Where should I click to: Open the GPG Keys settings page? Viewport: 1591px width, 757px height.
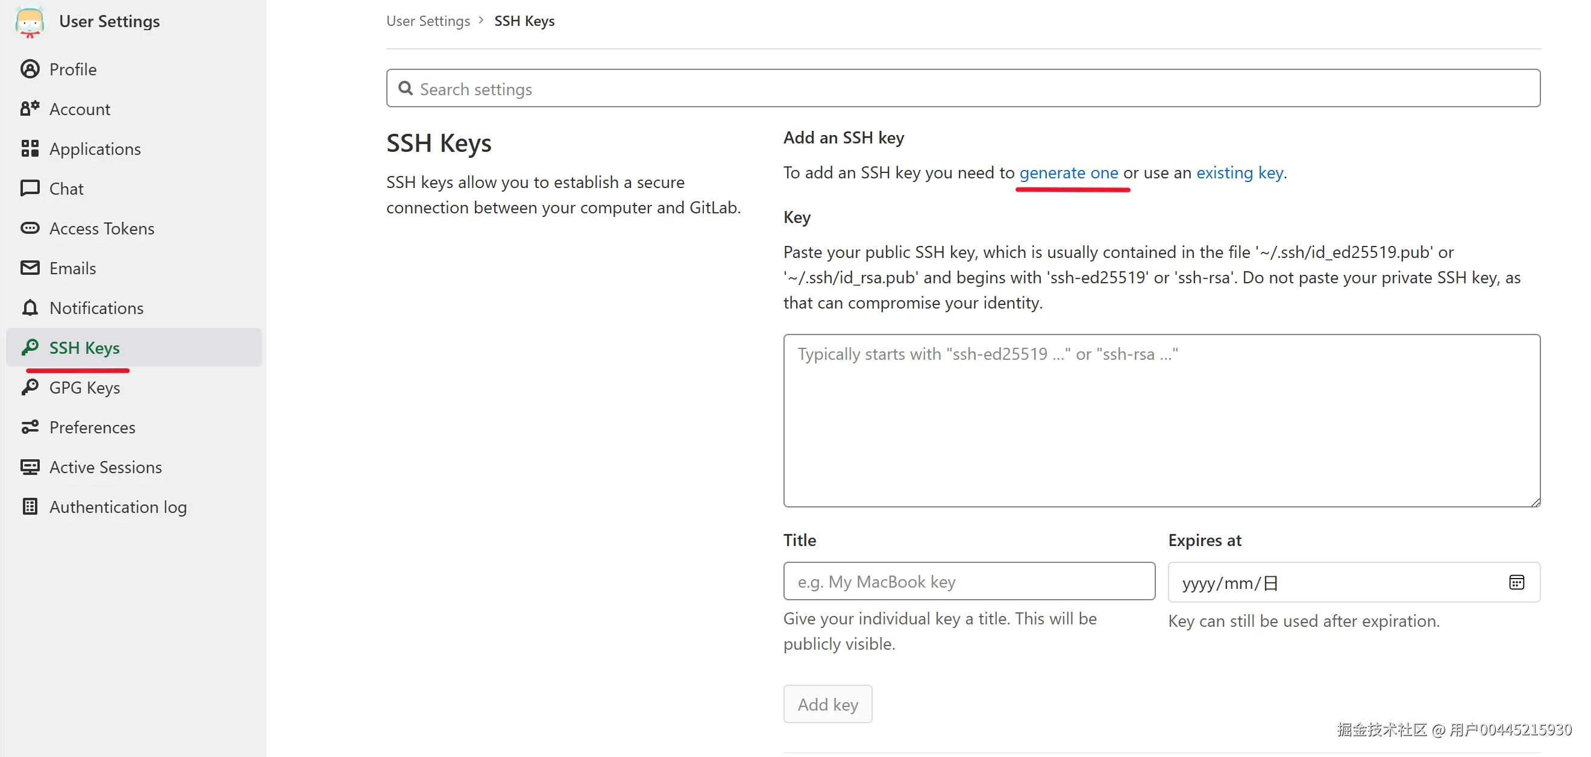click(84, 388)
